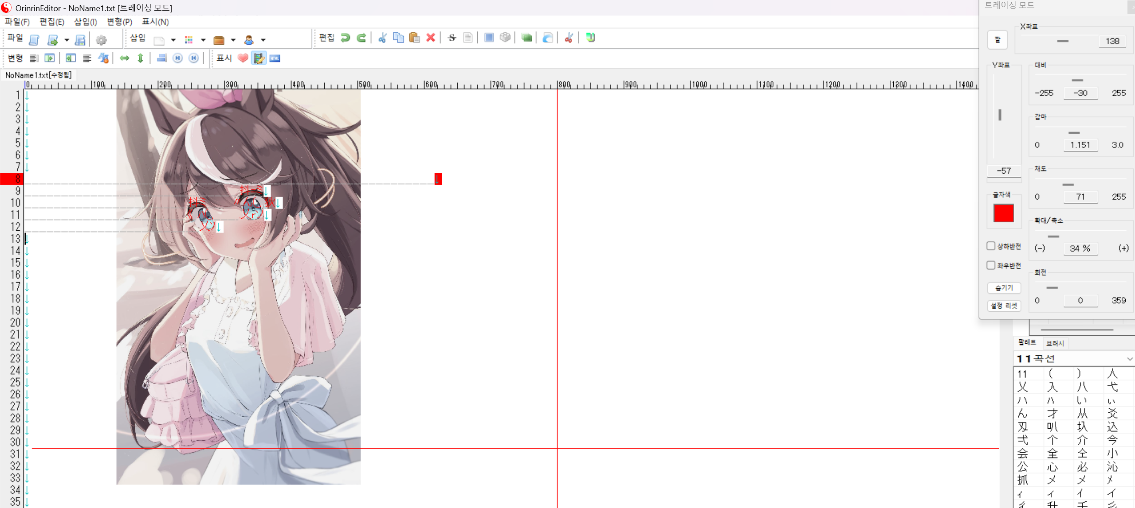Image resolution: width=1135 pixels, height=508 pixels.
Task: Expand the 11 곡선 palette dropdown
Action: point(1129,359)
